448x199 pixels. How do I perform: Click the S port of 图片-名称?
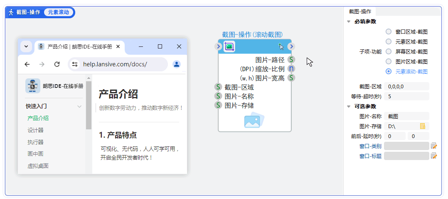218,96
